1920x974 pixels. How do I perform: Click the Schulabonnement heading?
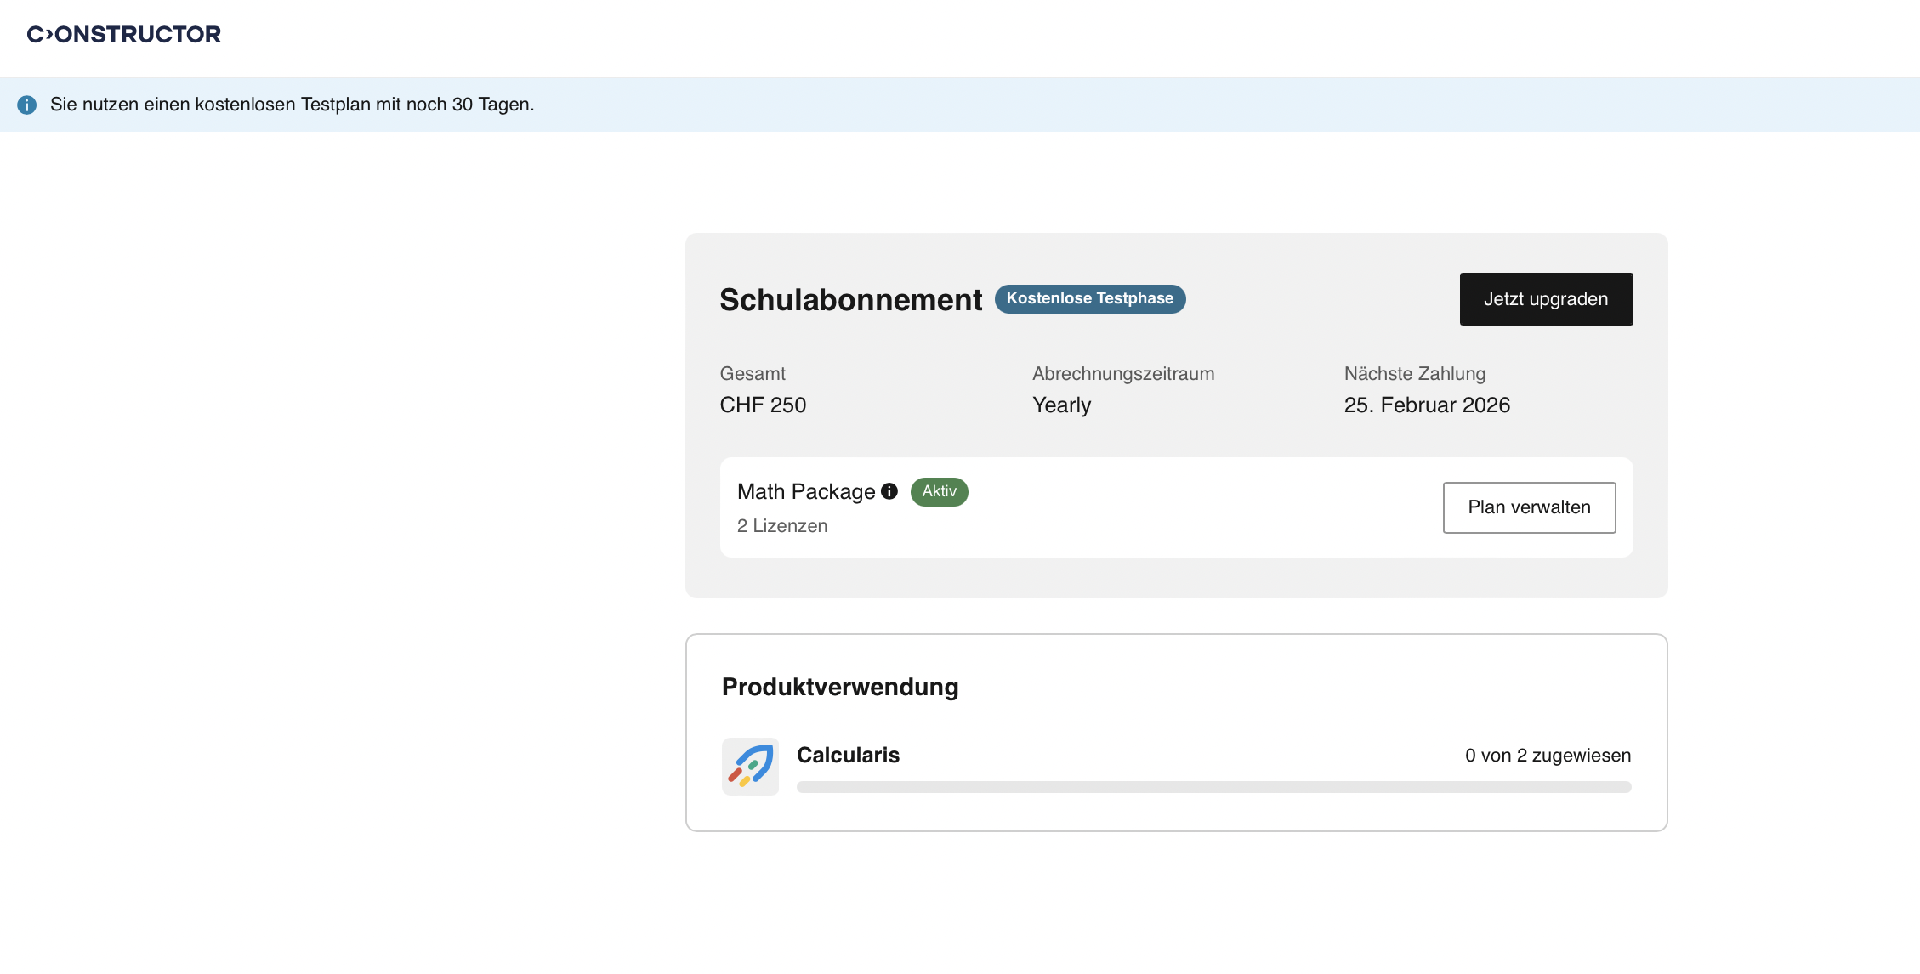pyautogui.click(x=850, y=300)
